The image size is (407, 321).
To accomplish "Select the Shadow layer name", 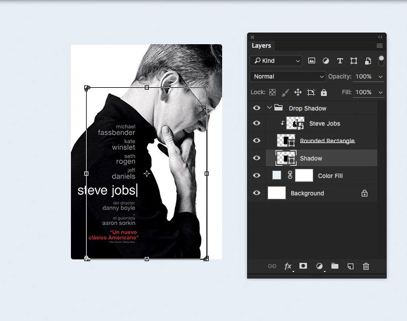I will (311, 158).
